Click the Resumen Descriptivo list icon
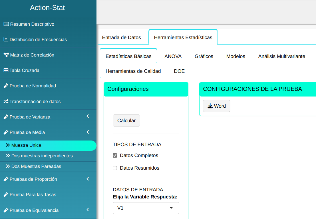The image size is (316, 219). [6, 24]
